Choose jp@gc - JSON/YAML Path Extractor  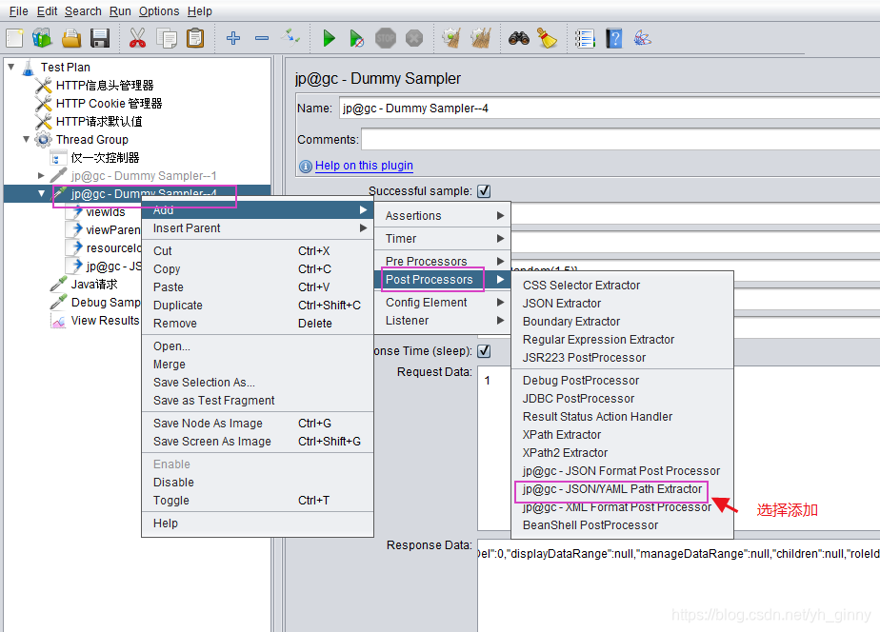623,489
